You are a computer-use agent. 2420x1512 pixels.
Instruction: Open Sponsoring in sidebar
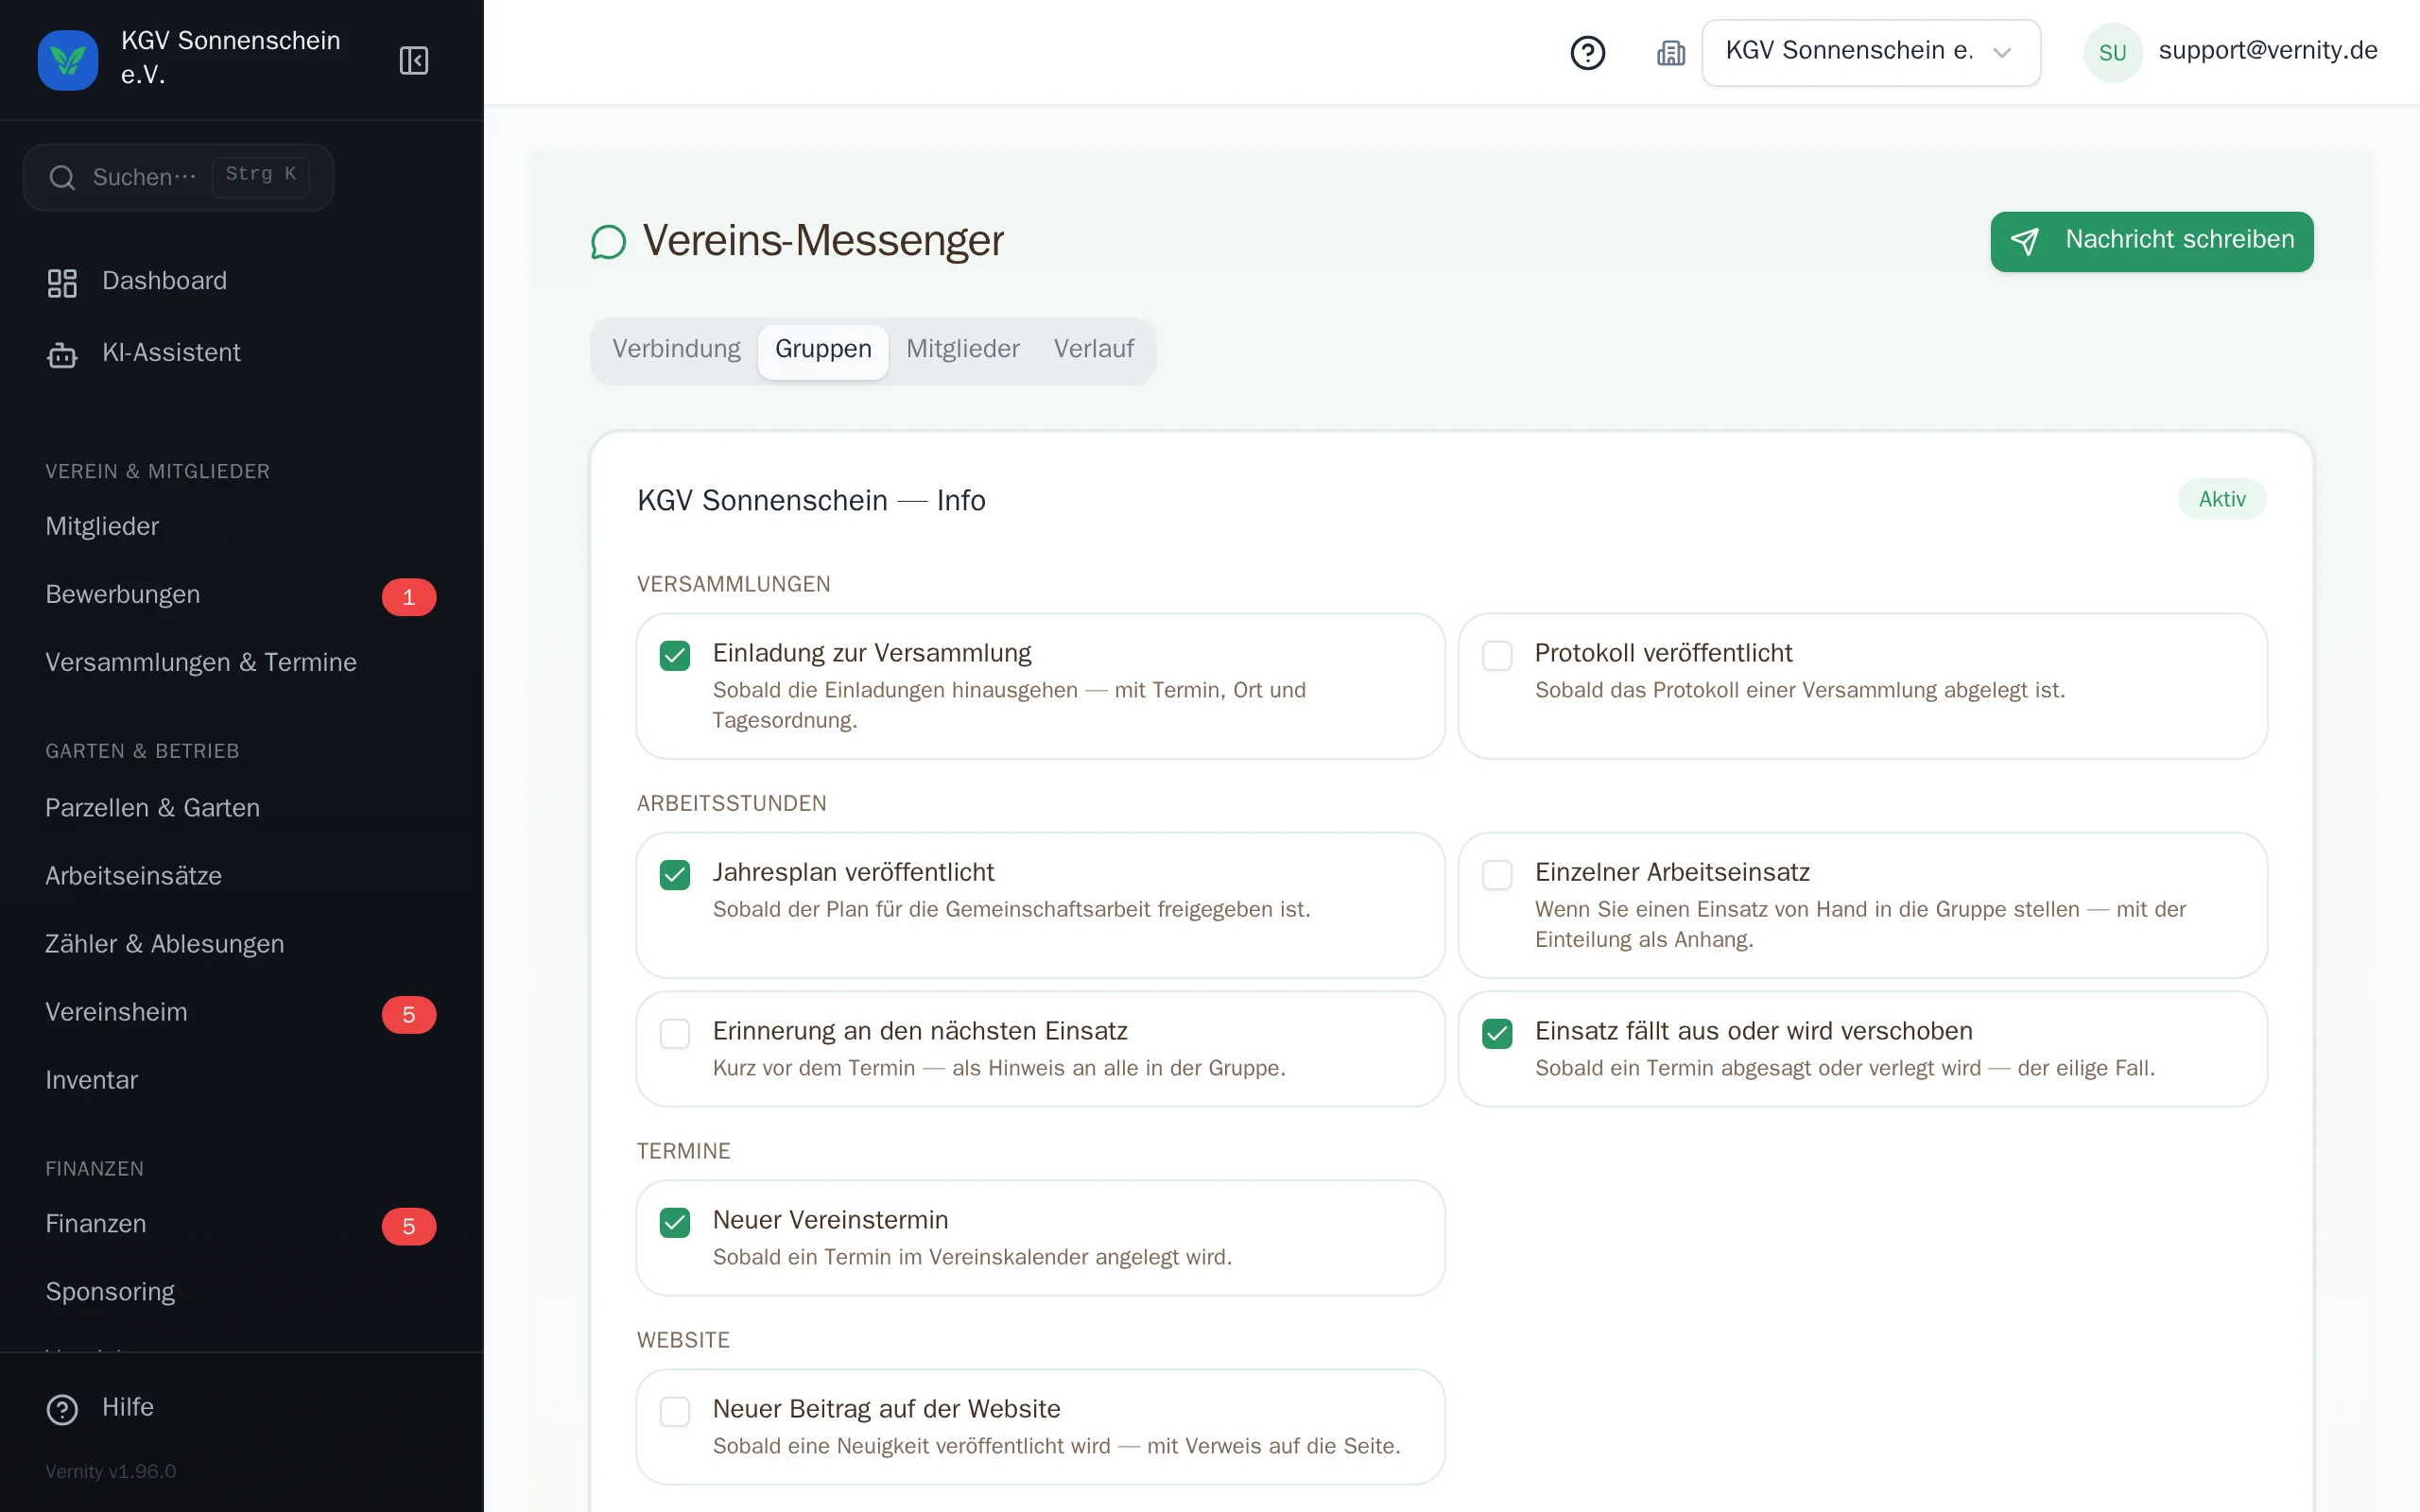(x=110, y=1292)
